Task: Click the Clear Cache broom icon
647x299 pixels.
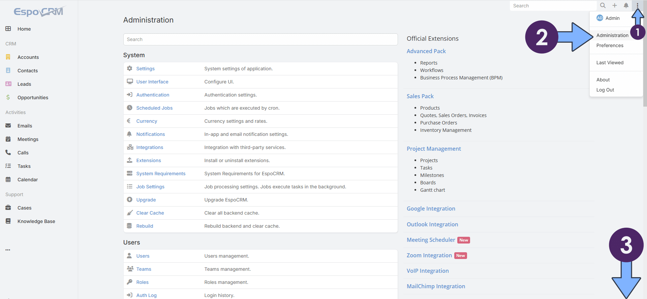Action: [x=130, y=213]
